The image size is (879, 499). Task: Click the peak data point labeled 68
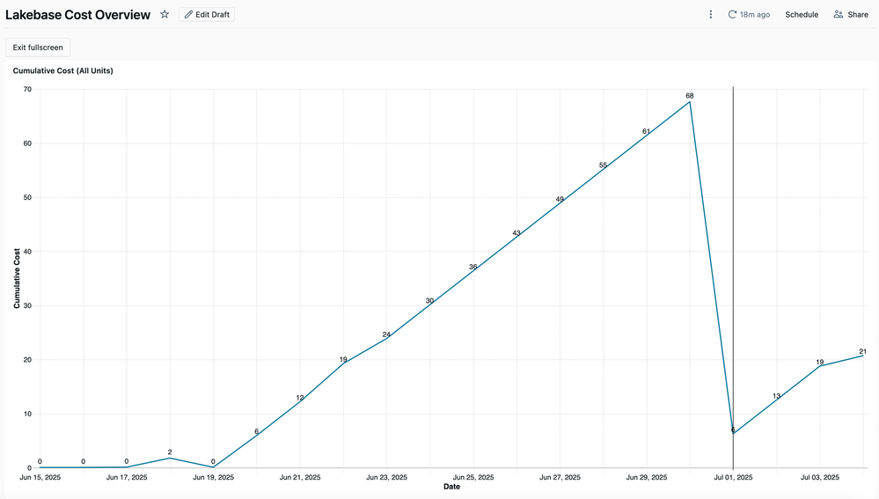coord(690,102)
